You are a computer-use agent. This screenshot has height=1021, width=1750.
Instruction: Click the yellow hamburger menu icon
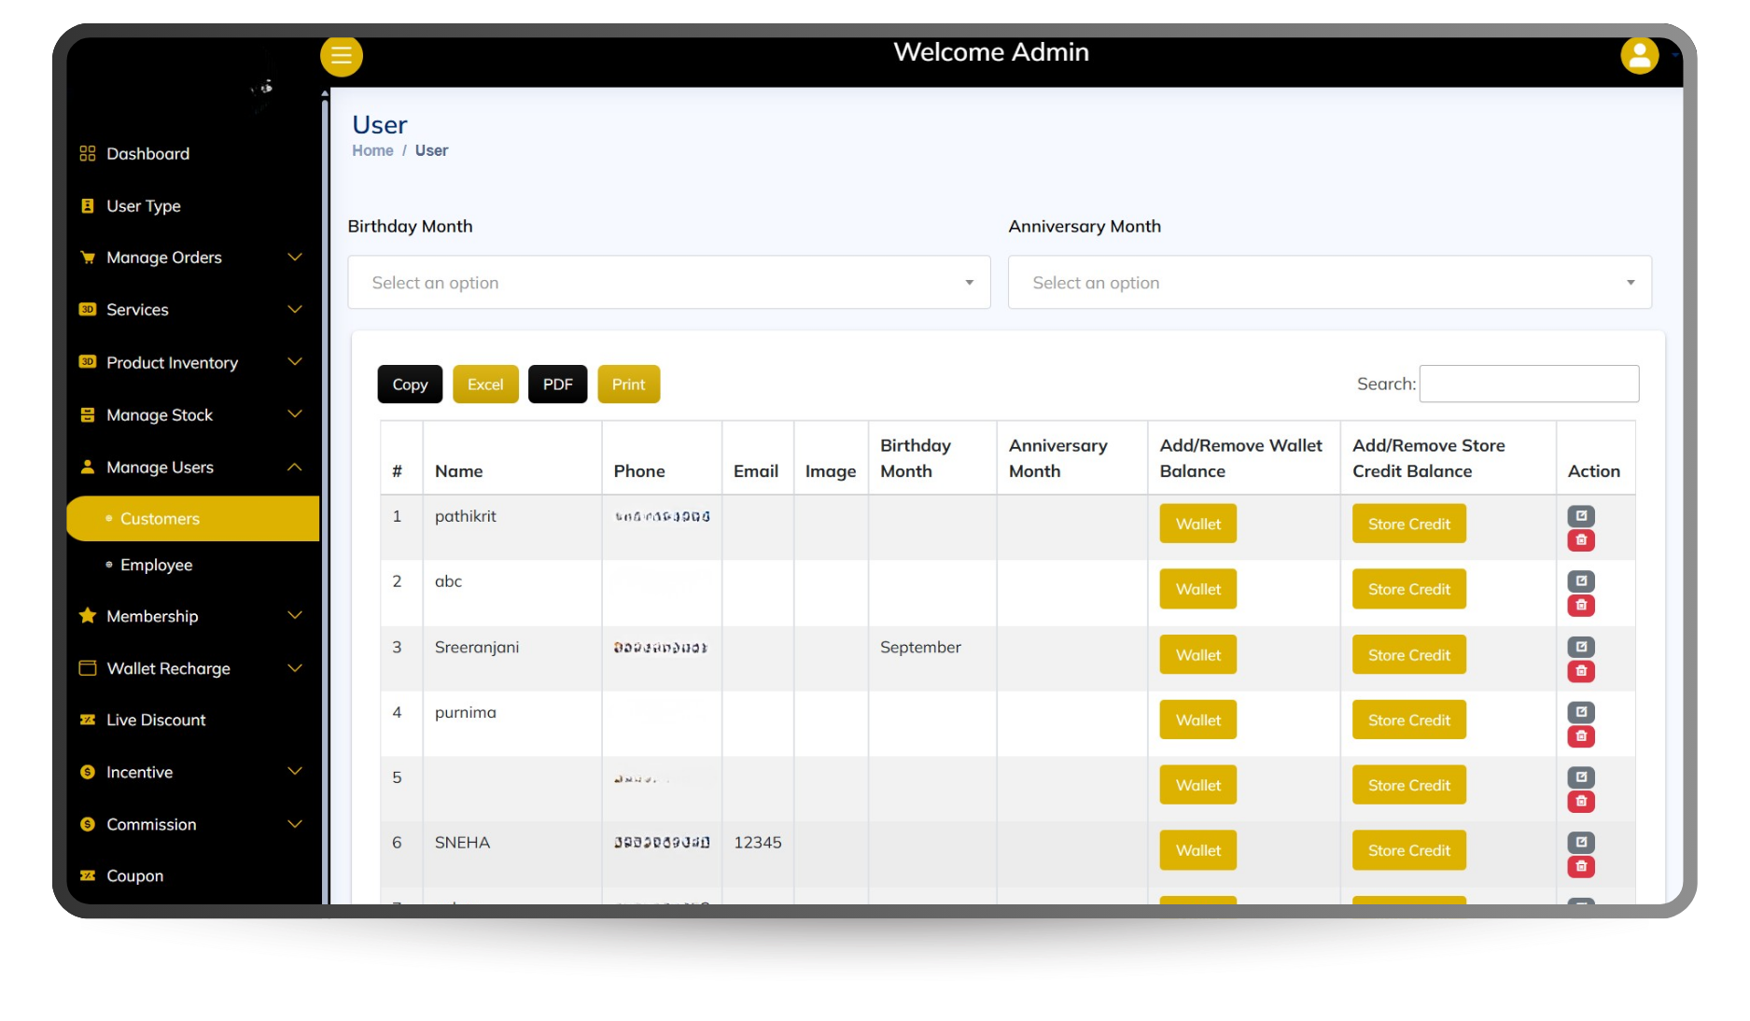pos(342,56)
